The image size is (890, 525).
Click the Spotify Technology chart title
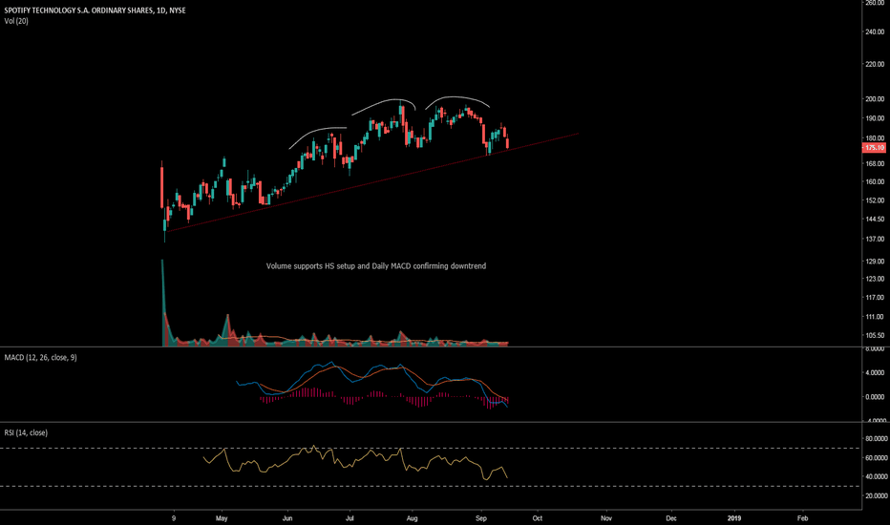click(95, 10)
